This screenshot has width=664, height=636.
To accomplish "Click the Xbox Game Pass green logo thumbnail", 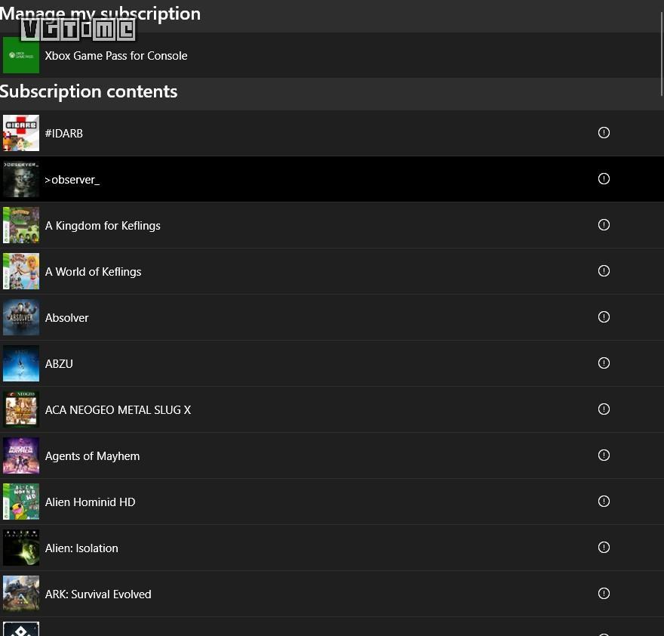I will 21,55.
